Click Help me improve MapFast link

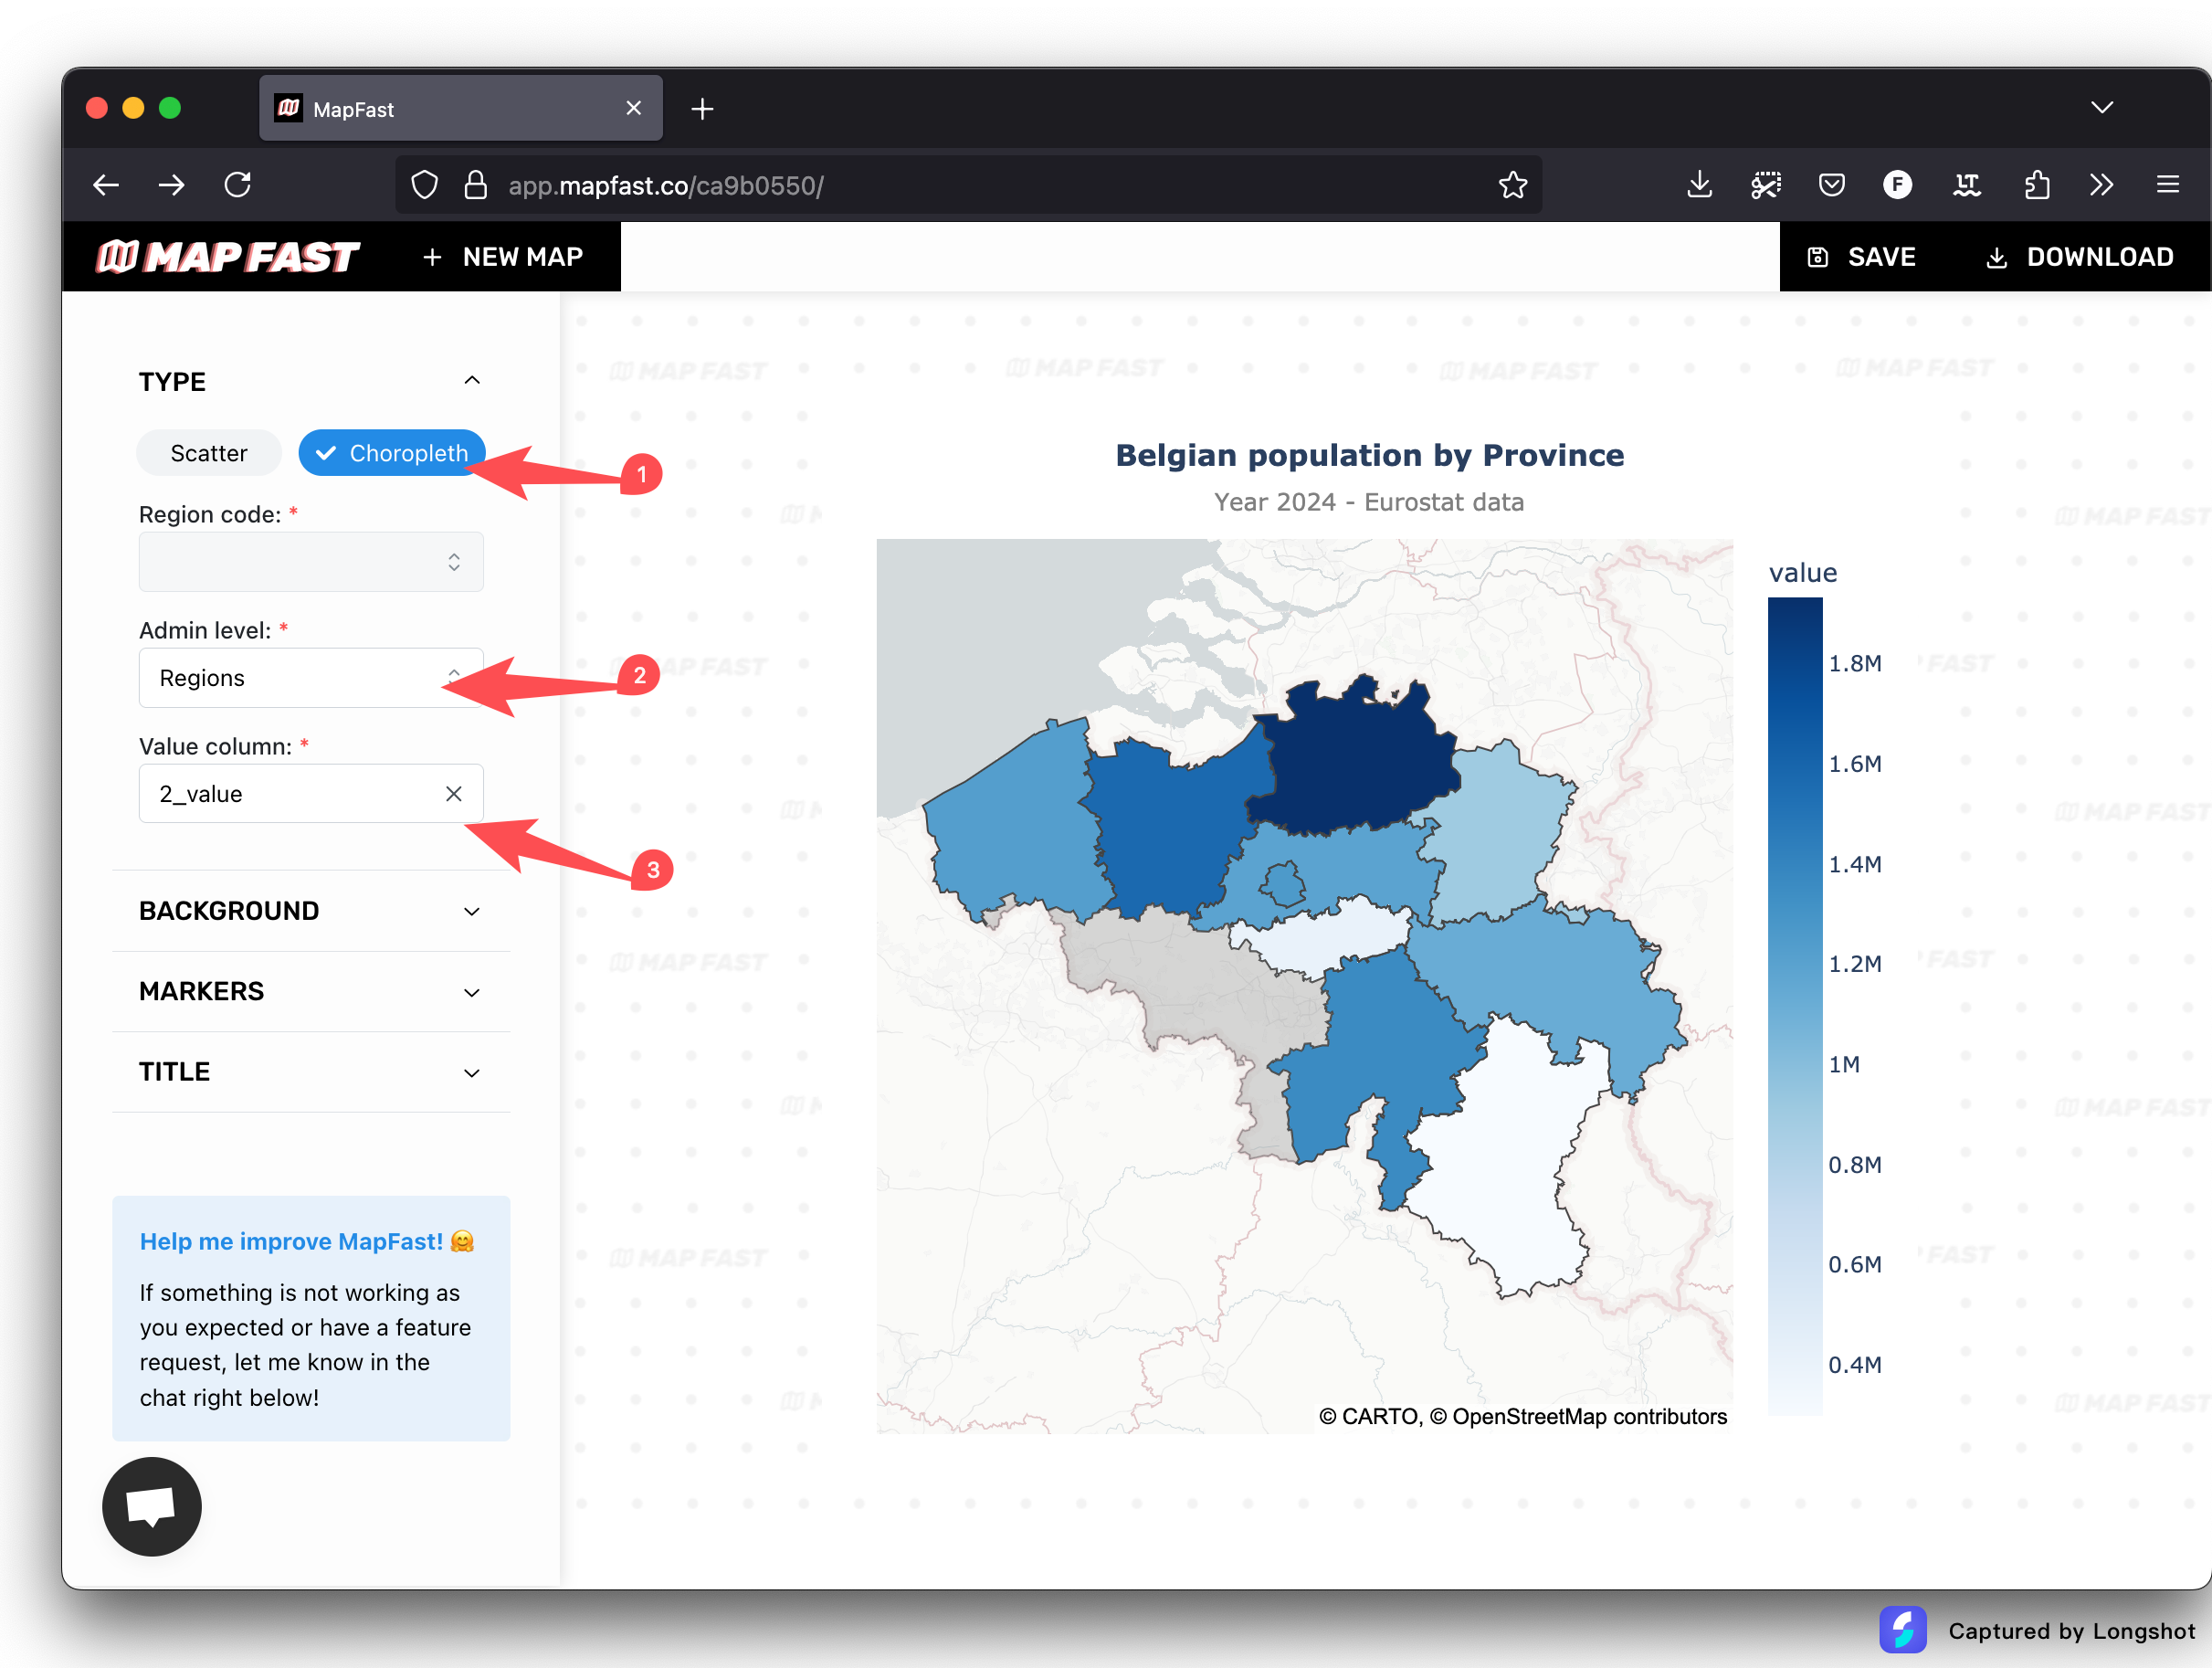[x=307, y=1241]
